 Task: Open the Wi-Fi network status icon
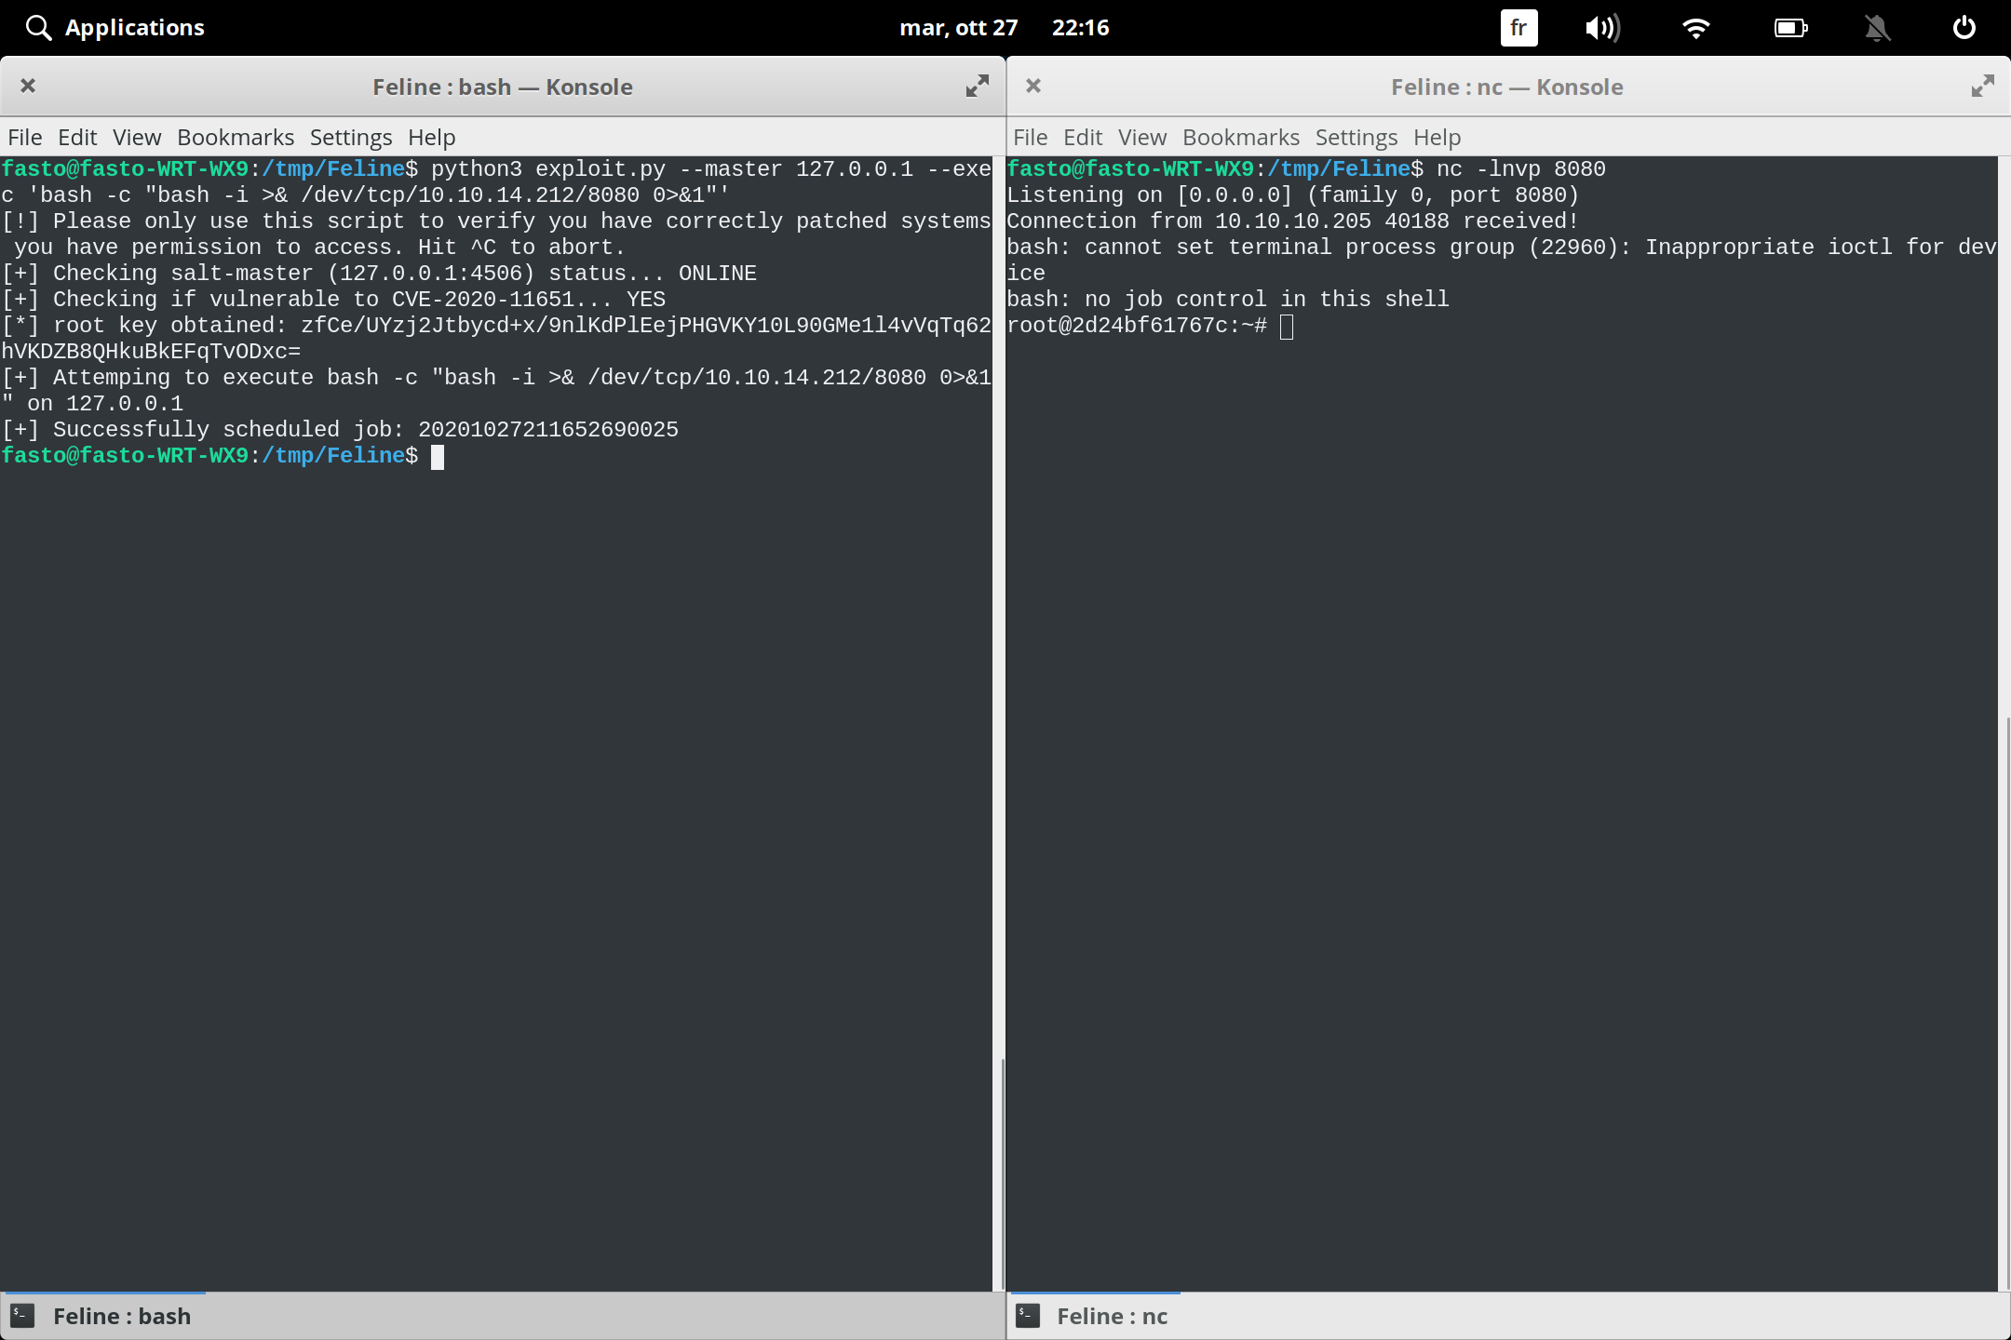pyautogui.click(x=1696, y=27)
